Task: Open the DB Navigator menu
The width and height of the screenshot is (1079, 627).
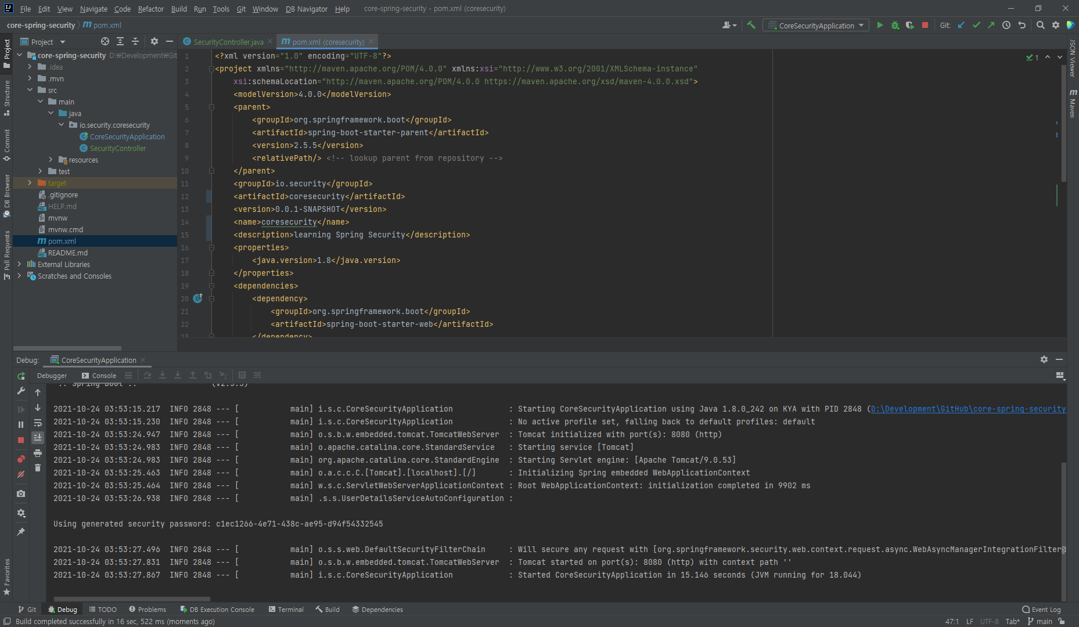Action: click(x=307, y=9)
